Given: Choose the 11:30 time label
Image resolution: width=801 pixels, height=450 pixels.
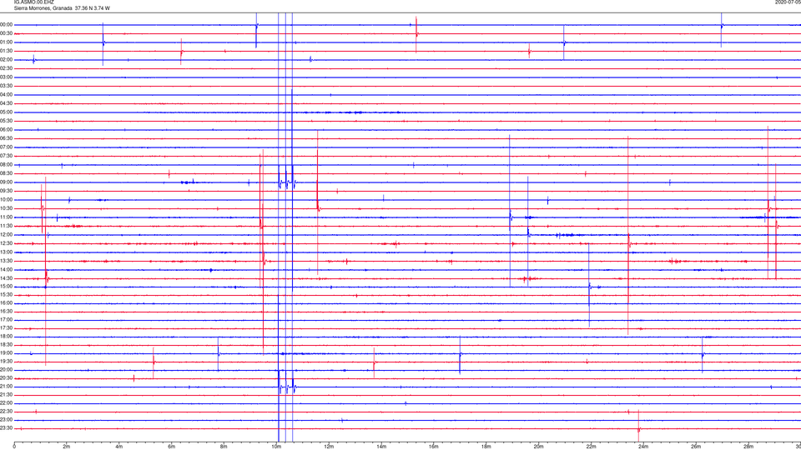Looking at the screenshot, I should coord(7,226).
